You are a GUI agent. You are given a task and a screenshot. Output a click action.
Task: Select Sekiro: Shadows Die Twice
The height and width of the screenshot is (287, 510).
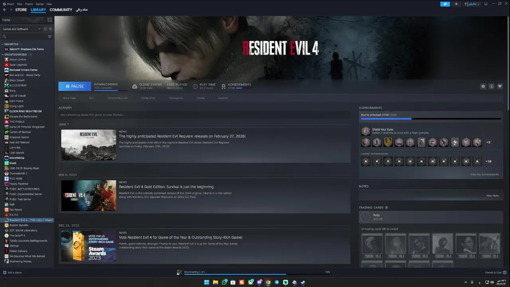pos(26,49)
